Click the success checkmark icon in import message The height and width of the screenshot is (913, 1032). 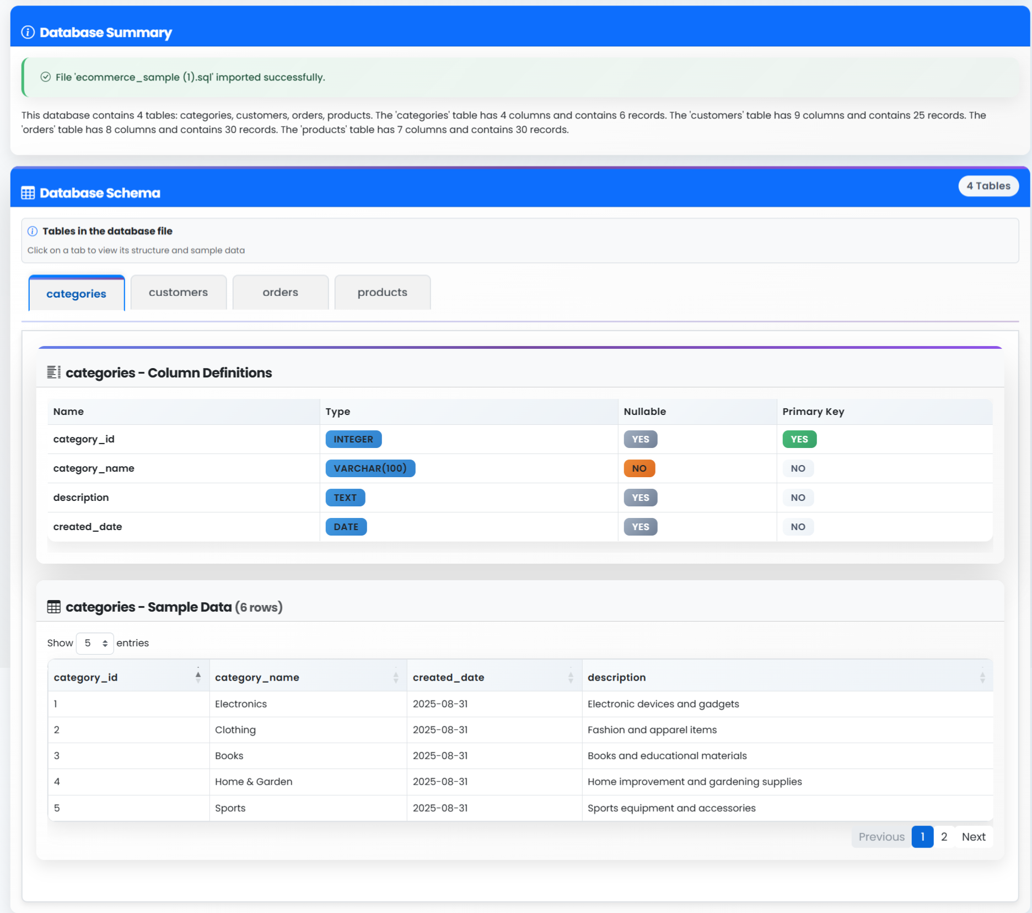pyautogui.click(x=46, y=77)
